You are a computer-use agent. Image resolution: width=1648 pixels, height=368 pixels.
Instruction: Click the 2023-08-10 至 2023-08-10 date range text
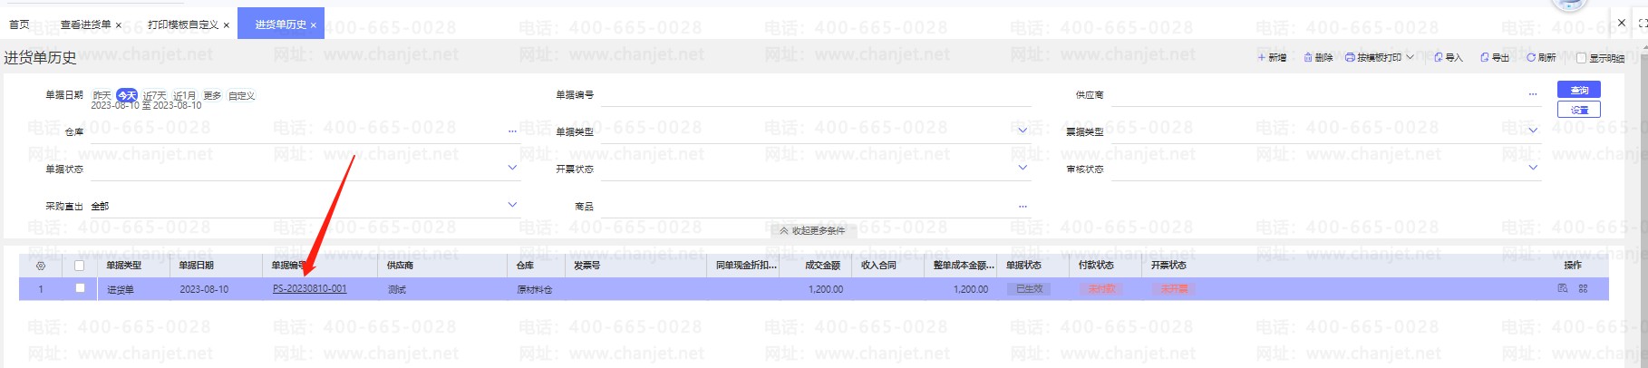[146, 105]
